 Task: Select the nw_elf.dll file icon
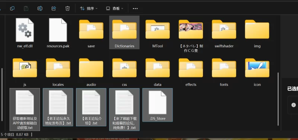25,30
